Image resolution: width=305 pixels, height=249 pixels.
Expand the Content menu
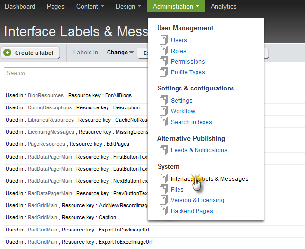click(x=90, y=6)
